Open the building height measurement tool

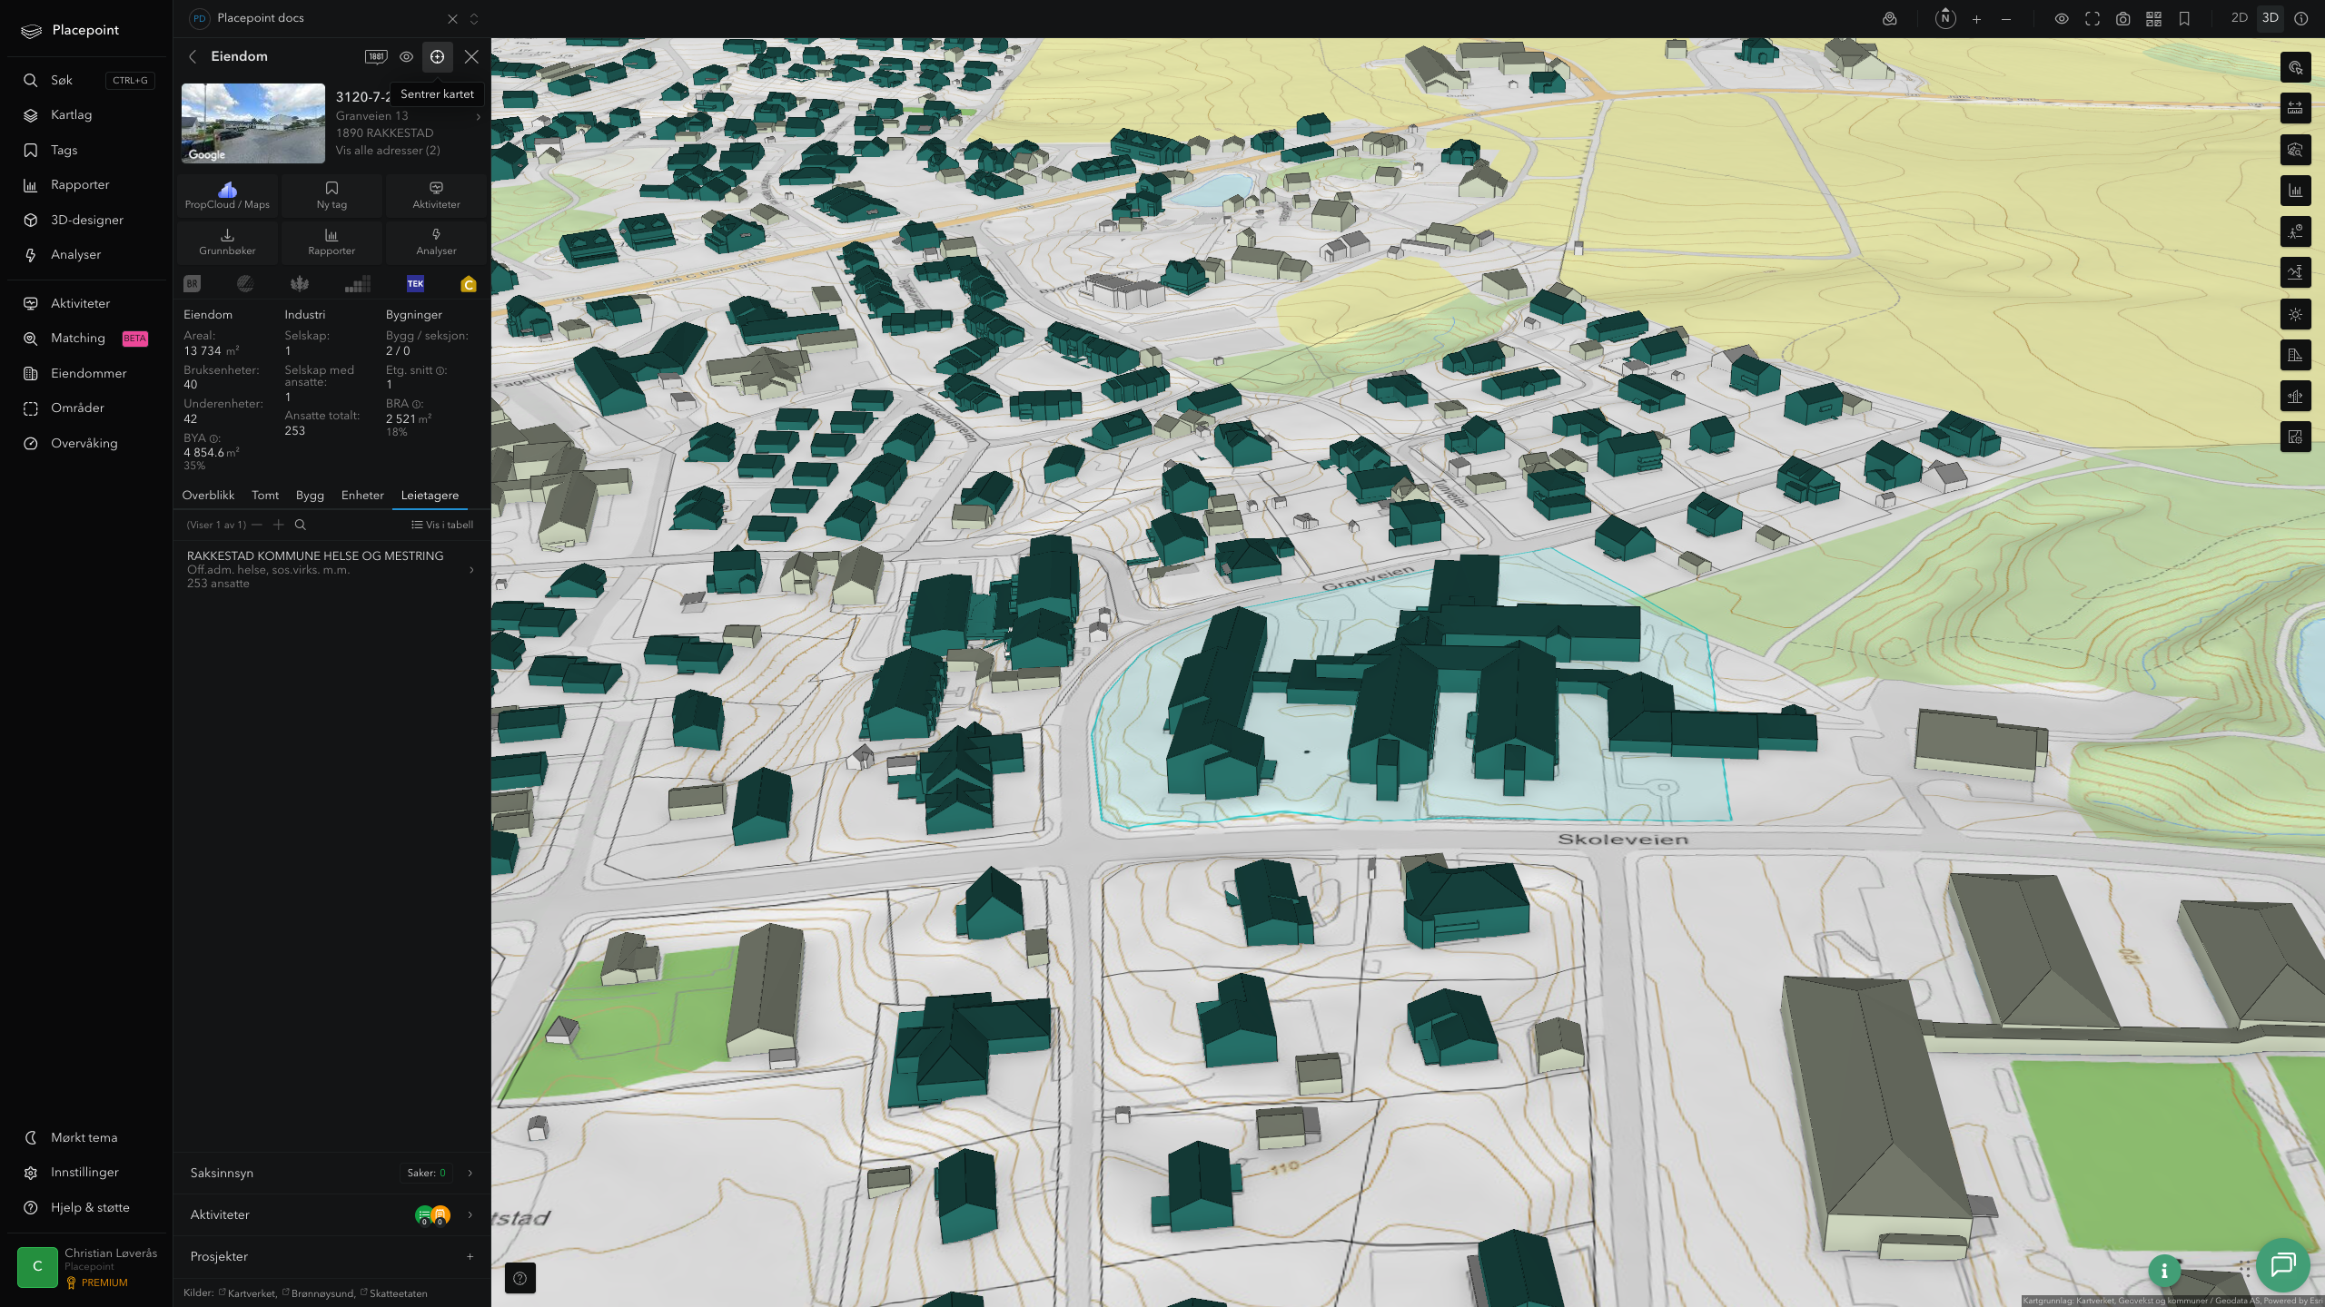point(2296,355)
